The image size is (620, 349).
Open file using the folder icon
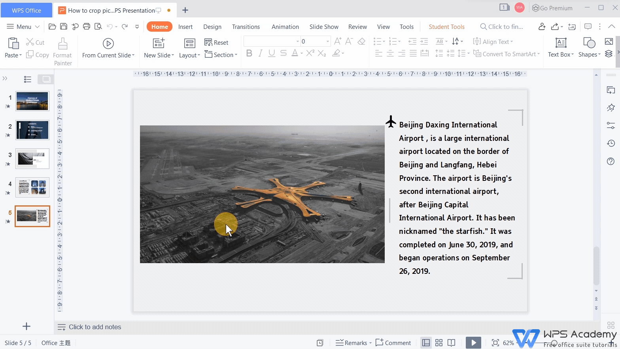tap(52, 27)
